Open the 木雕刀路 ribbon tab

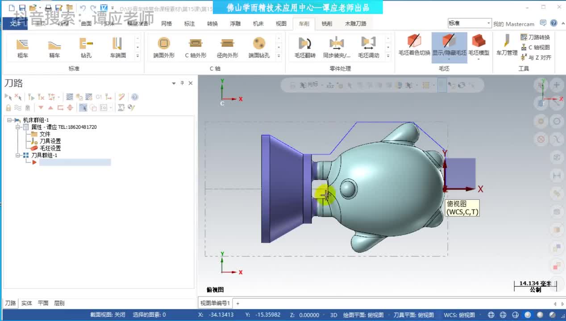point(356,24)
